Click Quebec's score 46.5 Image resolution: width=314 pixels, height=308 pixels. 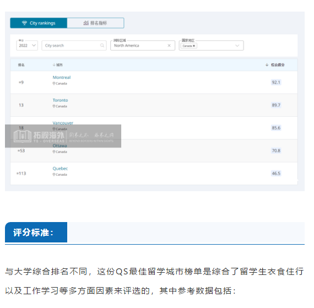[276, 174]
